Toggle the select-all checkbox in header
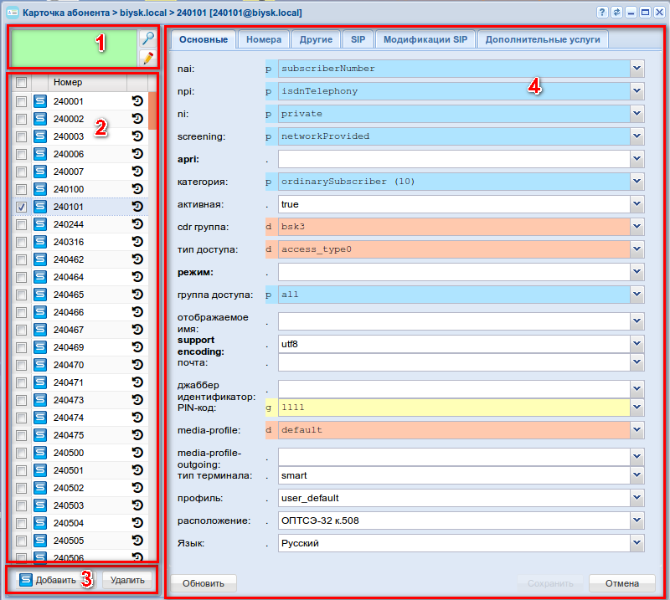670x600 pixels. point(22,82)
